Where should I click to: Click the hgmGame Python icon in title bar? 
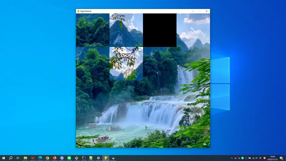(x=78, y=11)
